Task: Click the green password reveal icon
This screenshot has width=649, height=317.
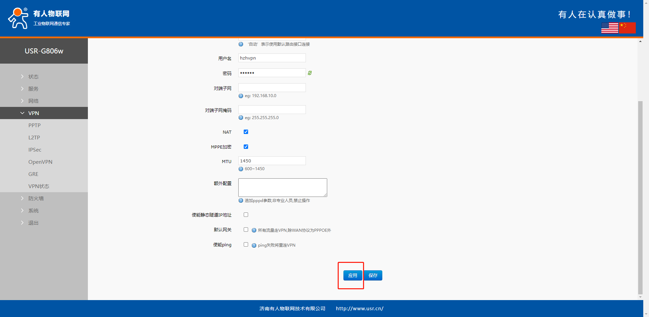Action: pos(310,73)
